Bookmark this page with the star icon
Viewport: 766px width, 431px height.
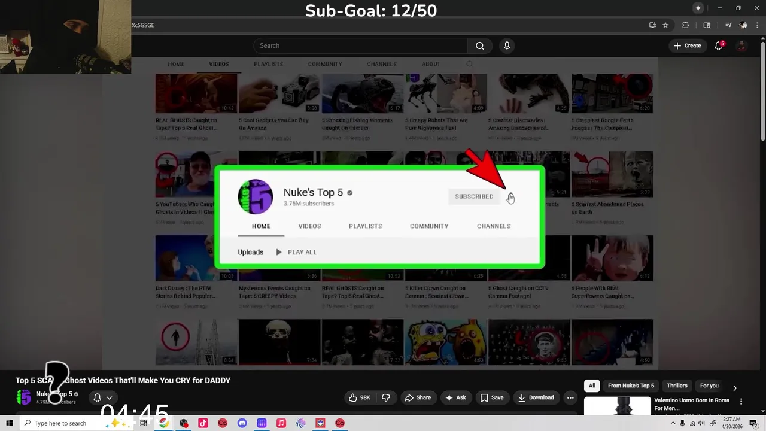665,25
